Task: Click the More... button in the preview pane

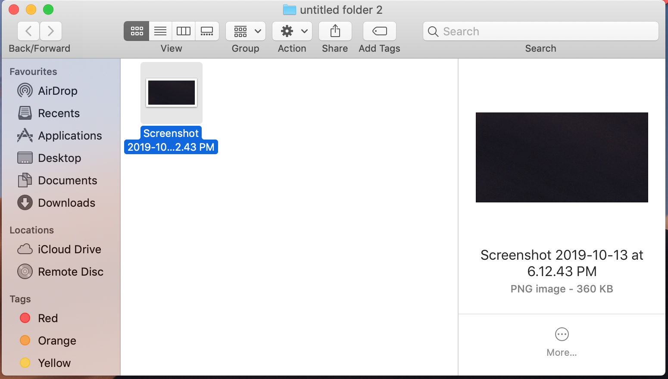Action: pyautogui.click(x=562, y=342)
